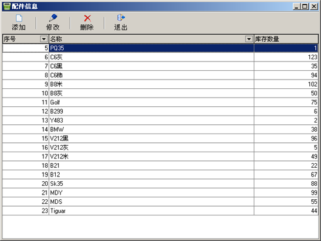The width and height of the screenshot is (321, 241).
Task: Click the 退出 (Exit) door icon
Action: [x=121, y=18]
